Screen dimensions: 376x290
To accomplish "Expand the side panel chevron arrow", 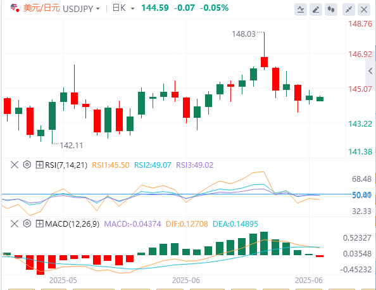I will tap(370, 71).
